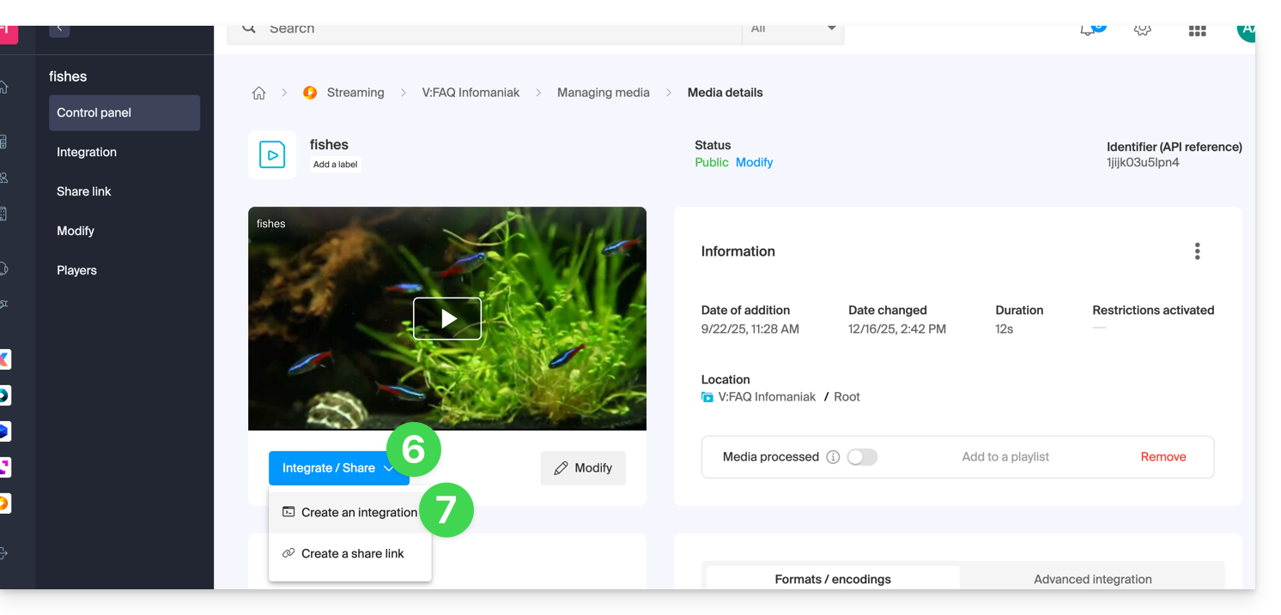
Task: Click the Modify button with pencil
Action: 583,468
